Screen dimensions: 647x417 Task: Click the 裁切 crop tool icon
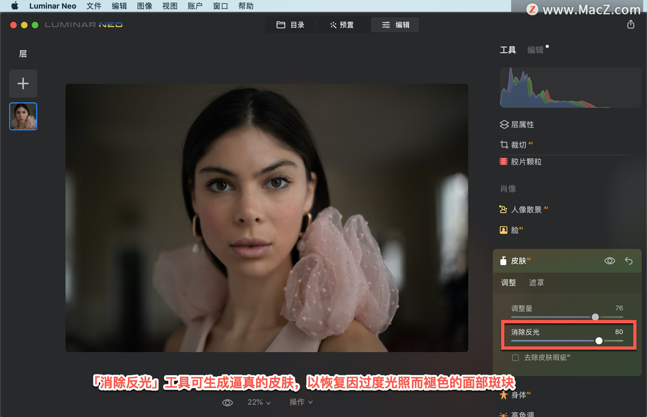[504, 145]
